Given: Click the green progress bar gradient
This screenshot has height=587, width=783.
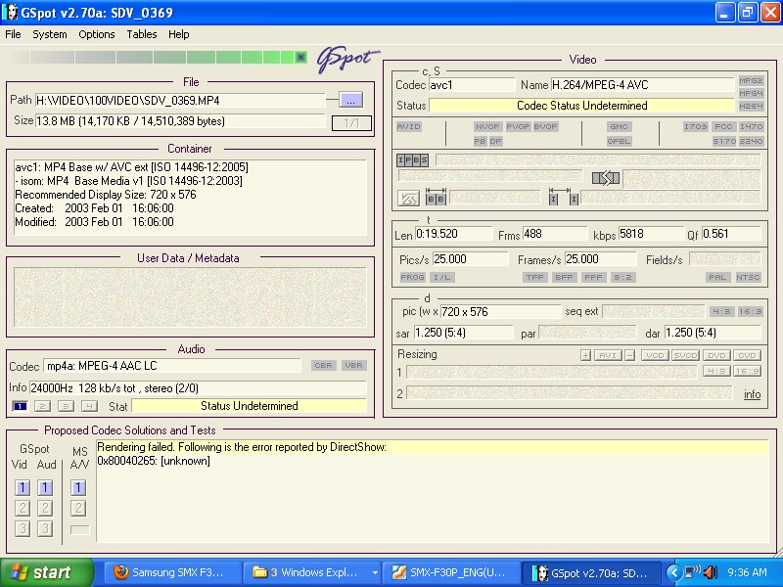Looking at the screenshot, I should pos(157,58).
